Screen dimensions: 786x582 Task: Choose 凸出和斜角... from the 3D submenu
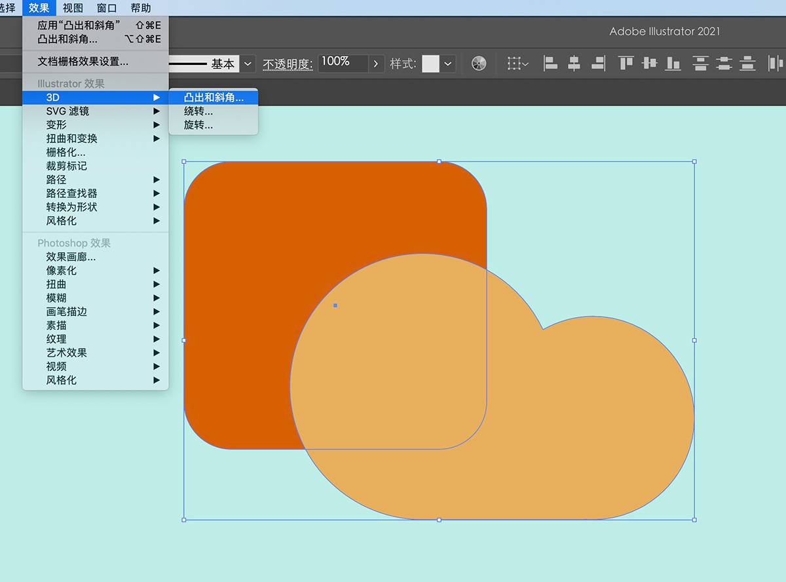214,98
